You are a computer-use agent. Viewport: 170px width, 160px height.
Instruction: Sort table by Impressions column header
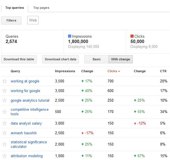pos(65,71)
